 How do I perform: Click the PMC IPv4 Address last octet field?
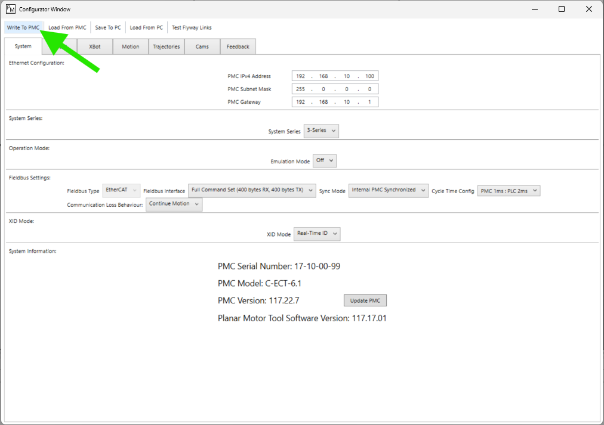coord(369,76)
